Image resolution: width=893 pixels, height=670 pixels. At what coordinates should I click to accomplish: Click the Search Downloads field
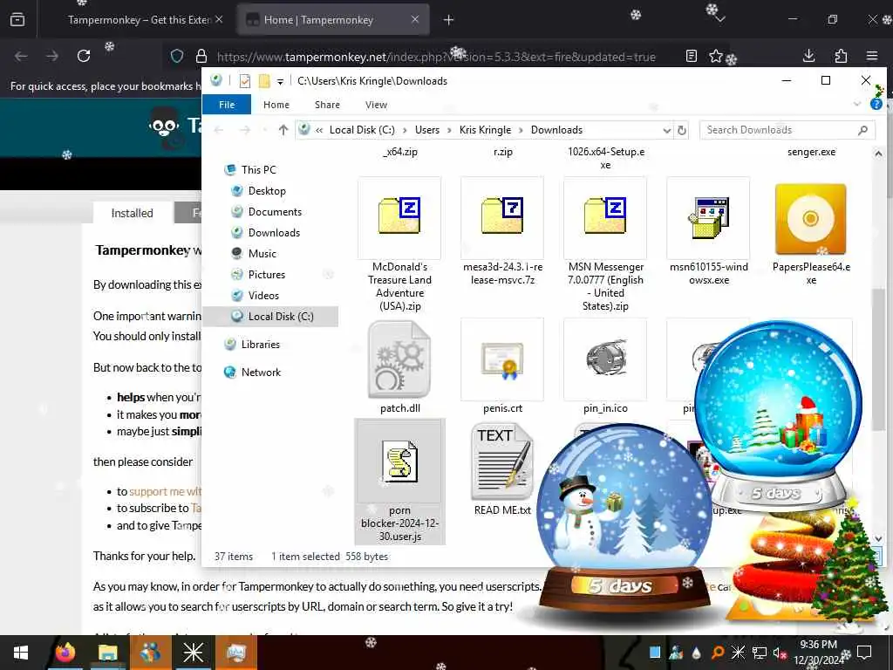click(x=787, y=130)
